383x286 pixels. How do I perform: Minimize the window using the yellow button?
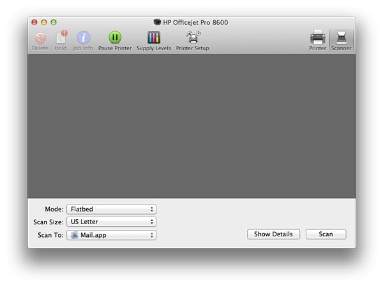[x=44, y=22]
